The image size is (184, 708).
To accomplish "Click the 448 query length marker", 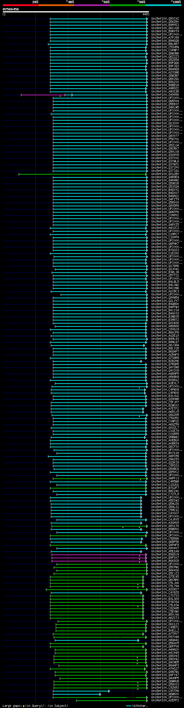I will [145, 14].
